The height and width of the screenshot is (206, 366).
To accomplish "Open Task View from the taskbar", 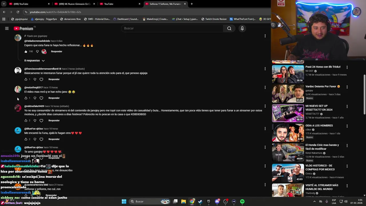I will point(175,201).
